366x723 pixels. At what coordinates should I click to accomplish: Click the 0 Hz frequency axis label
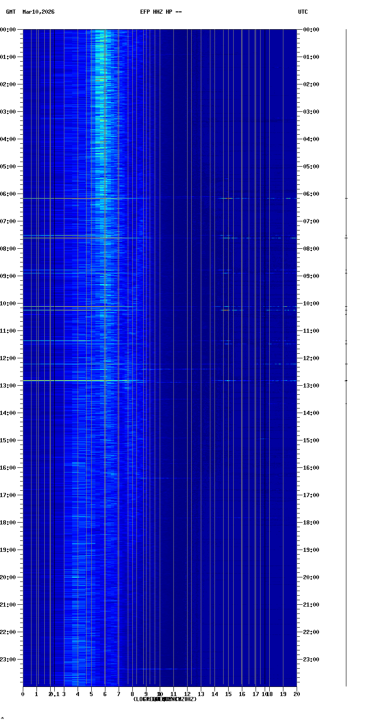[23, 694]
